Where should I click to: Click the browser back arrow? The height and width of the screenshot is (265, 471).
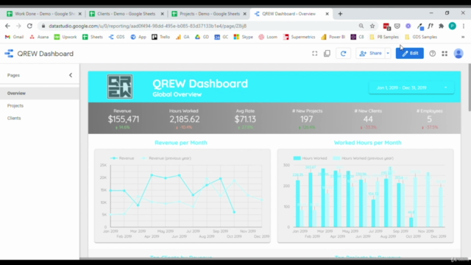click(x=7, y=26)
